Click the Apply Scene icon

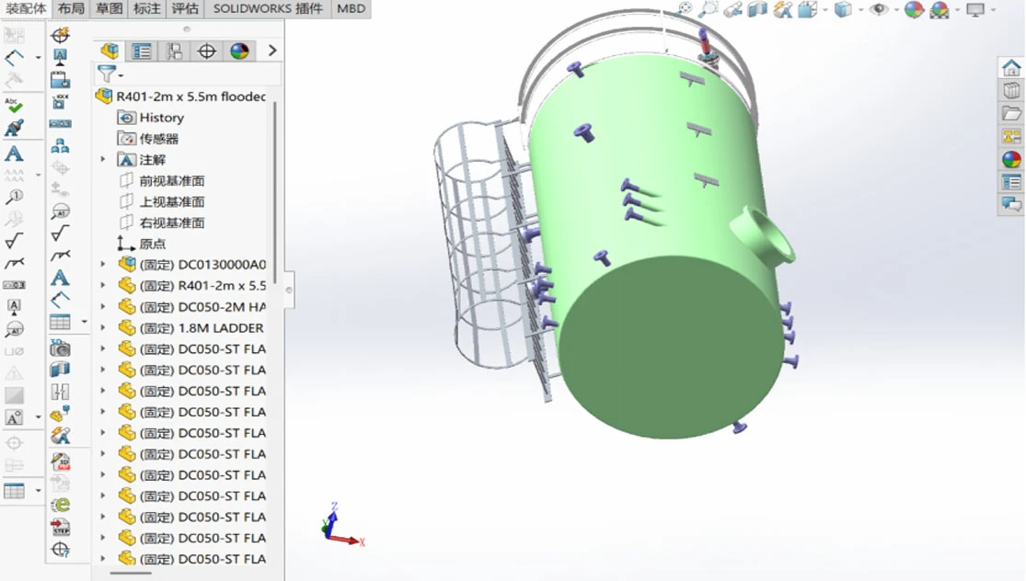pos(940,9)
